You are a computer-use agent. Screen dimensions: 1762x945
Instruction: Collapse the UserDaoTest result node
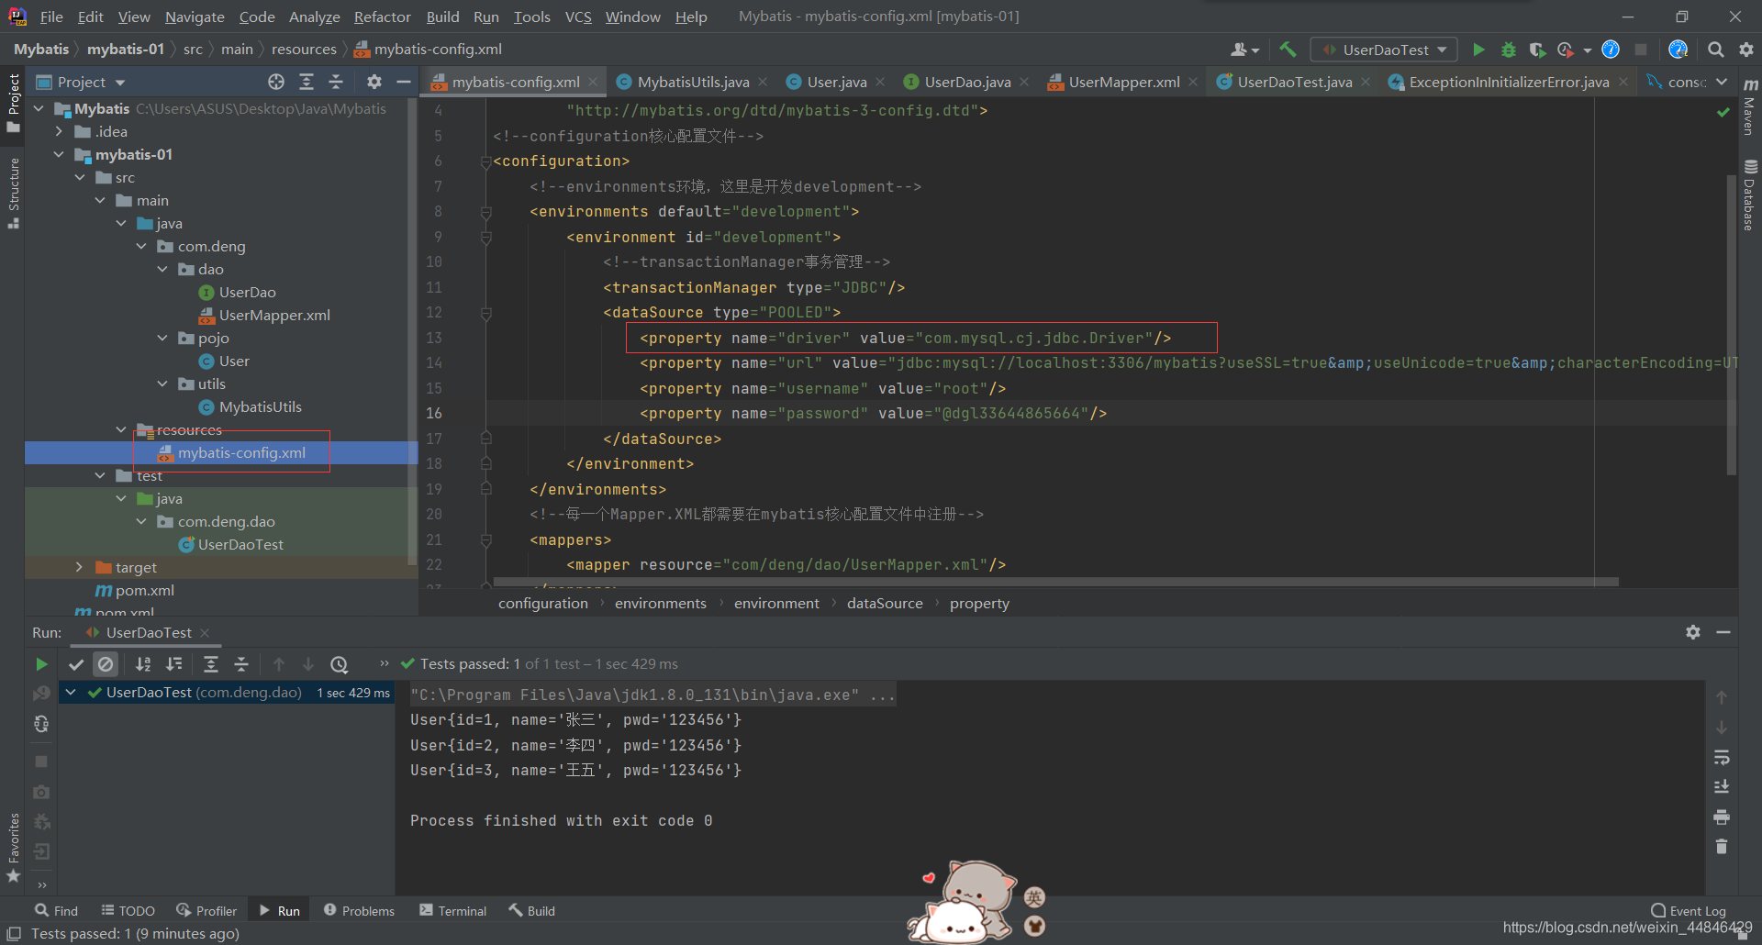[71, 693]
